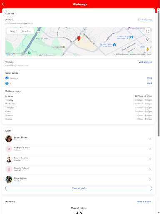Expand Seema Mistry row chevron

pyautogui.click(x=150, y=139)
